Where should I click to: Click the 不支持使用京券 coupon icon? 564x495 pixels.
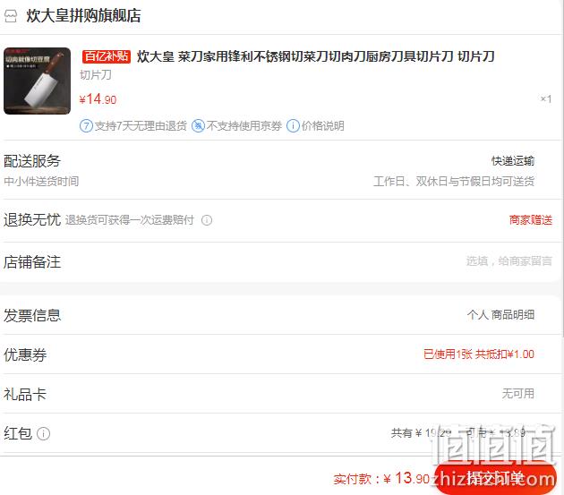(198, 126)
